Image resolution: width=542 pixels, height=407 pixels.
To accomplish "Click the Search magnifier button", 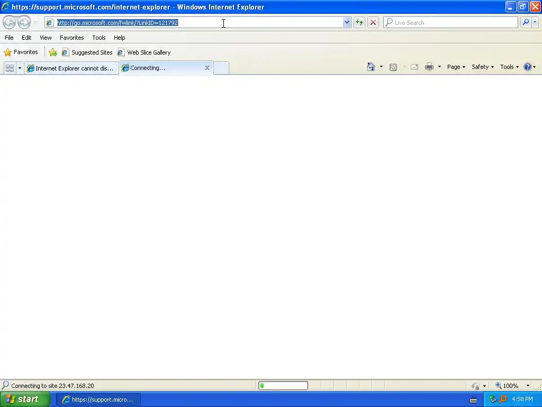I will (526, 22).
